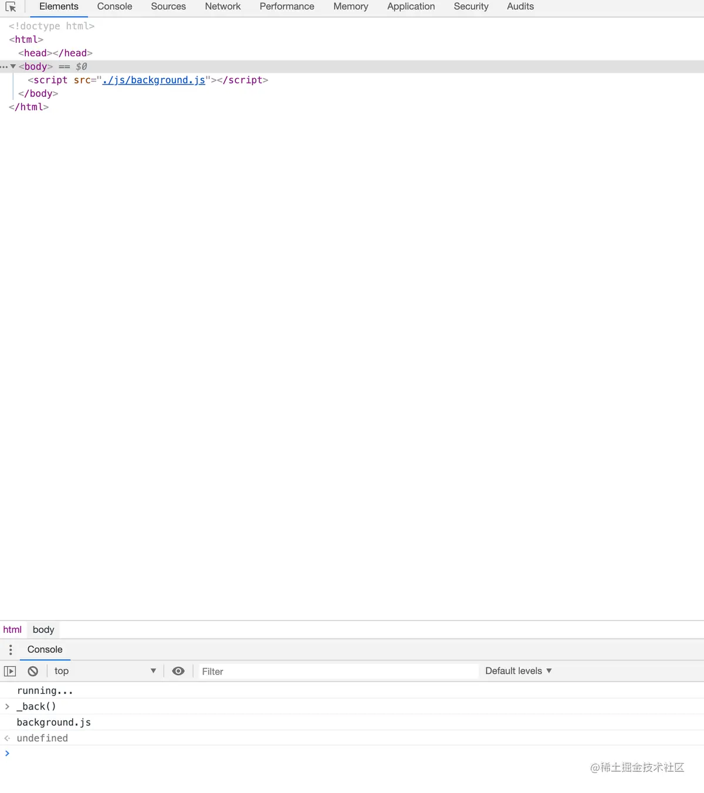Select the Console drawer tab
This screenshot has width=704, height=793.
tap(45, 650)
